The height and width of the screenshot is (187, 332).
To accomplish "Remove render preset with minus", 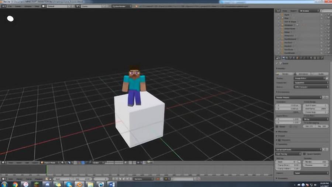I will 327,97.
